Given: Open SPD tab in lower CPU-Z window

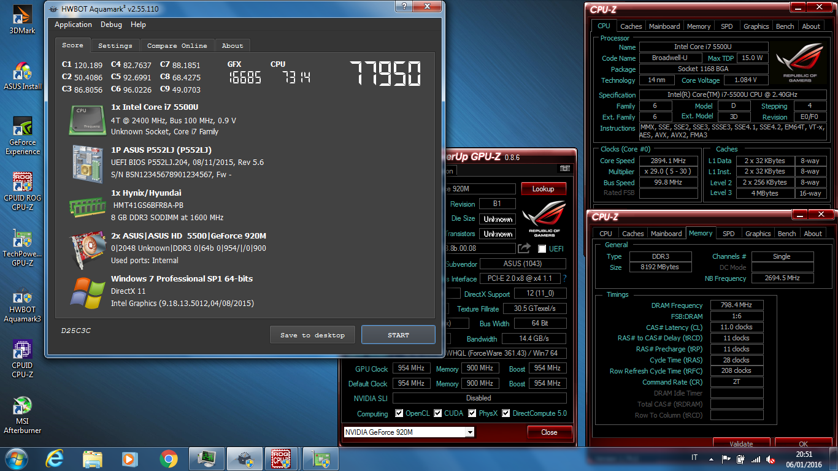Looking at the screenshot, I should 728,234.
